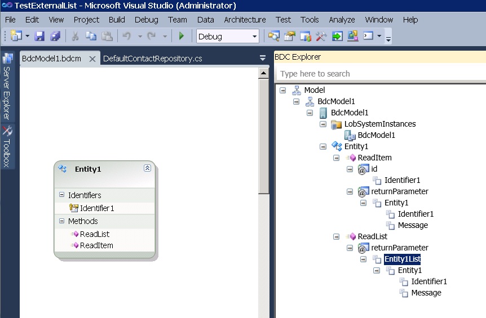Open the Build menu

click(117, 20)
